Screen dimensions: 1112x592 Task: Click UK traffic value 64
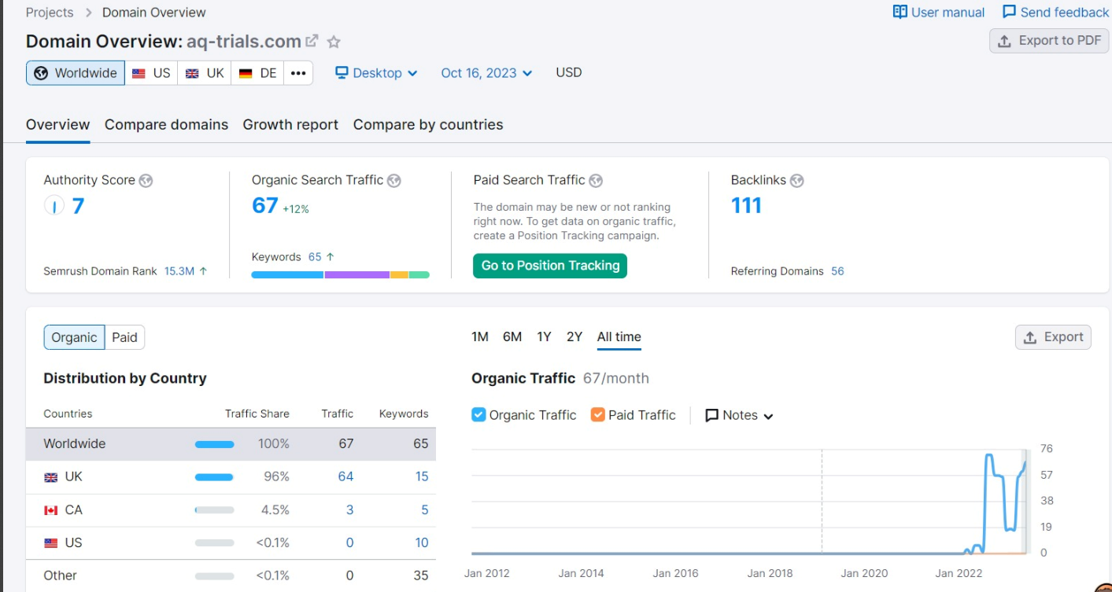click(345, 476)
